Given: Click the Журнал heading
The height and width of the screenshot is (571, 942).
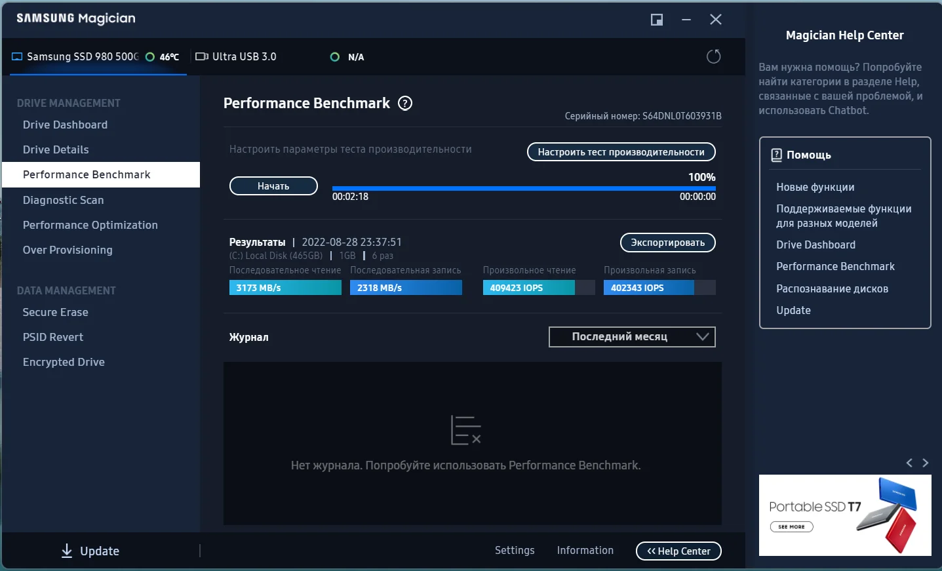Looking at the screenshot, I should (248, 337).
